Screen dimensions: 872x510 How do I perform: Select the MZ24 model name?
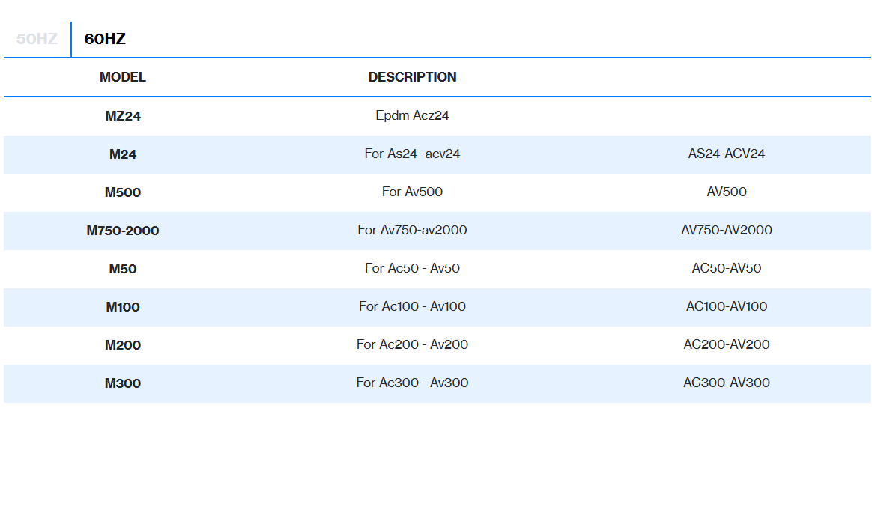pyautogui.click(x=123, y=116)
